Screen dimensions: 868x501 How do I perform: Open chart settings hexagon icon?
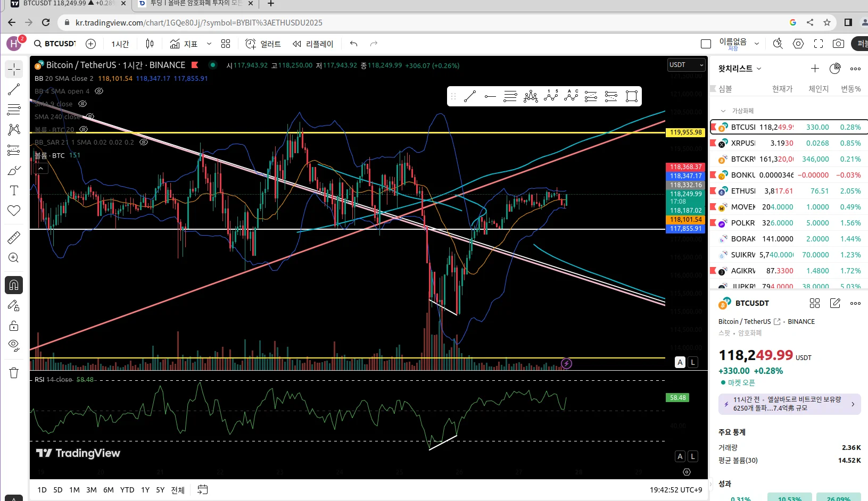798,44
